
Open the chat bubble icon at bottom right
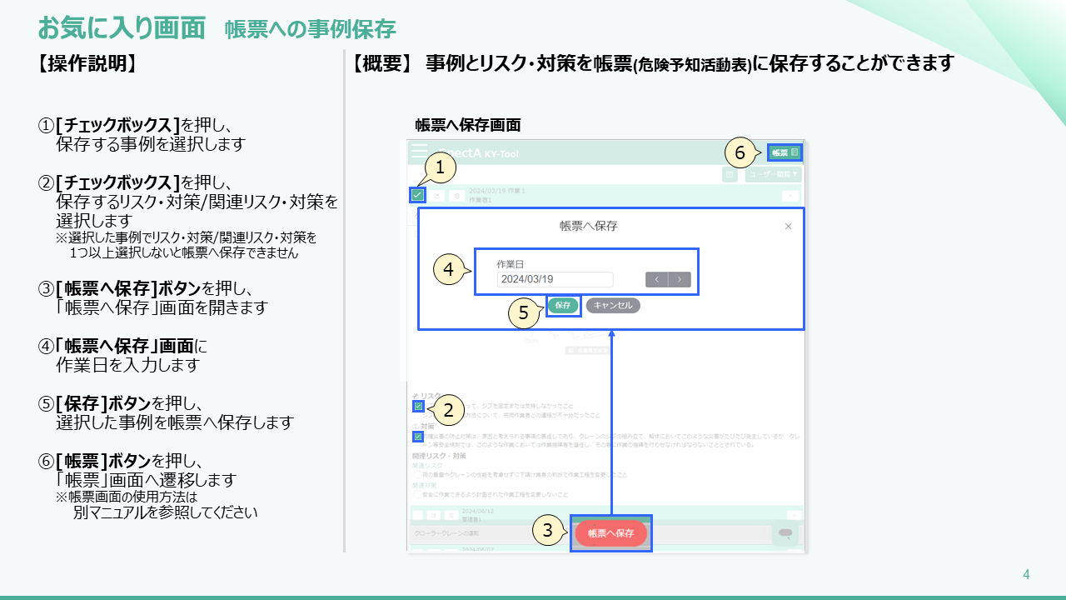tap(785, 533)
